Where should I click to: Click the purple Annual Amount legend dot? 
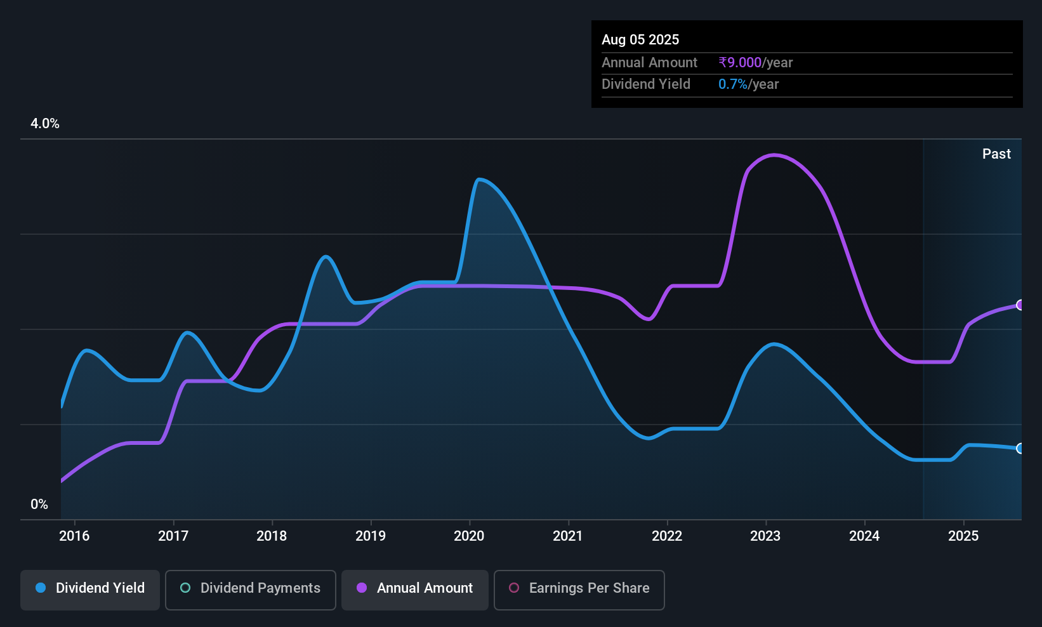362,588
